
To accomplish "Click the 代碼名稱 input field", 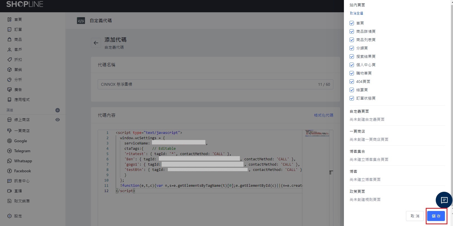I will pos(206,84).
